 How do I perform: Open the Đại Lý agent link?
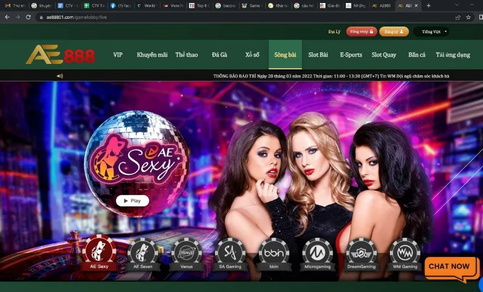click(334, 31)
